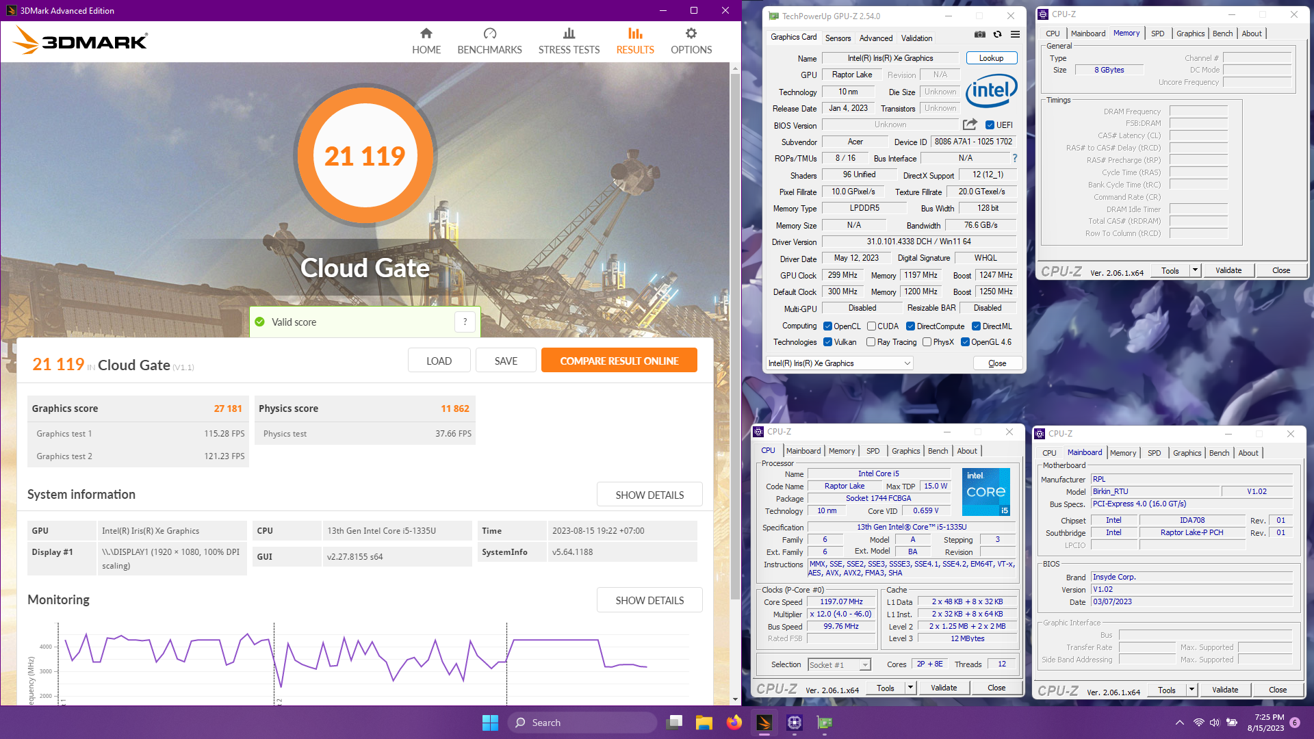The width and height of the screenshot is (1314, 739).
Task: Click the BIOS export share icon in GPU-Z
Action: coord(970,125)
